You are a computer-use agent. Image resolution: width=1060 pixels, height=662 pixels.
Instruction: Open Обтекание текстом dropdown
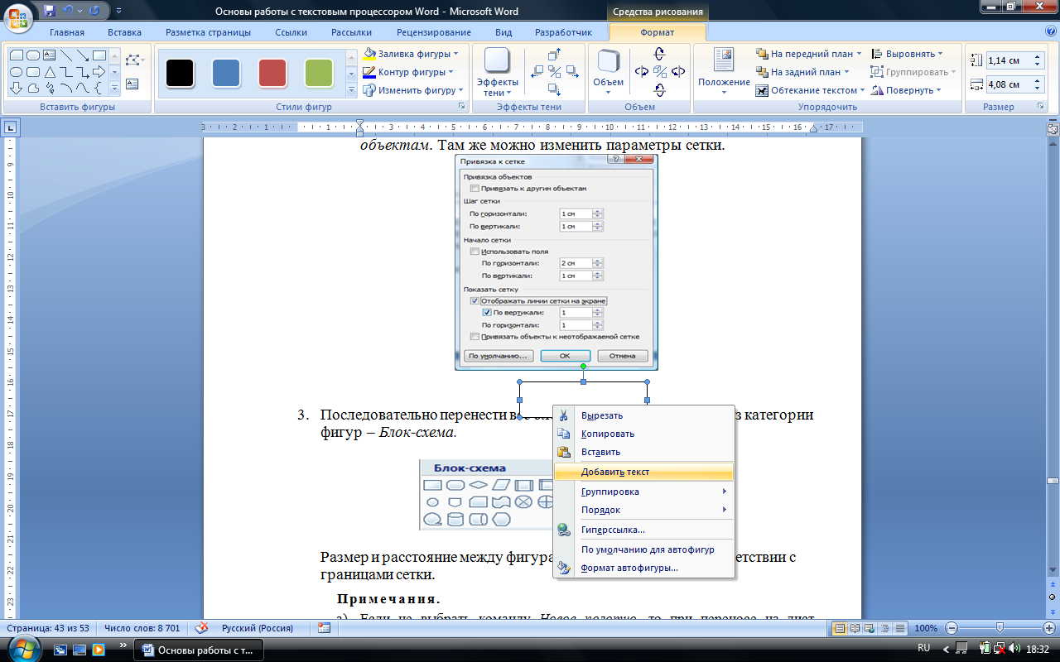(811, 90)
